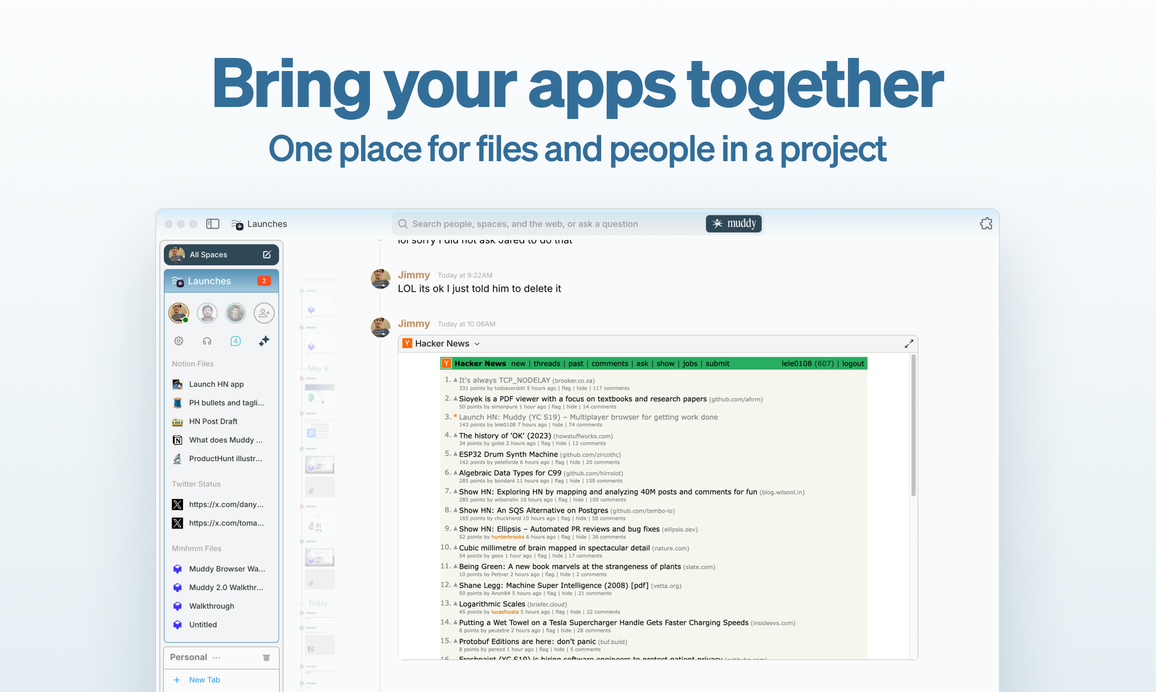Open the sparkle AI icon
Screen dimensions: 1156x692
point(264,341)
